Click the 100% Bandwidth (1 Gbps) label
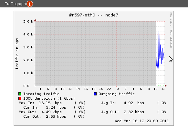The width and height of the screenshot is (188, 128). (x=49, y=98)
